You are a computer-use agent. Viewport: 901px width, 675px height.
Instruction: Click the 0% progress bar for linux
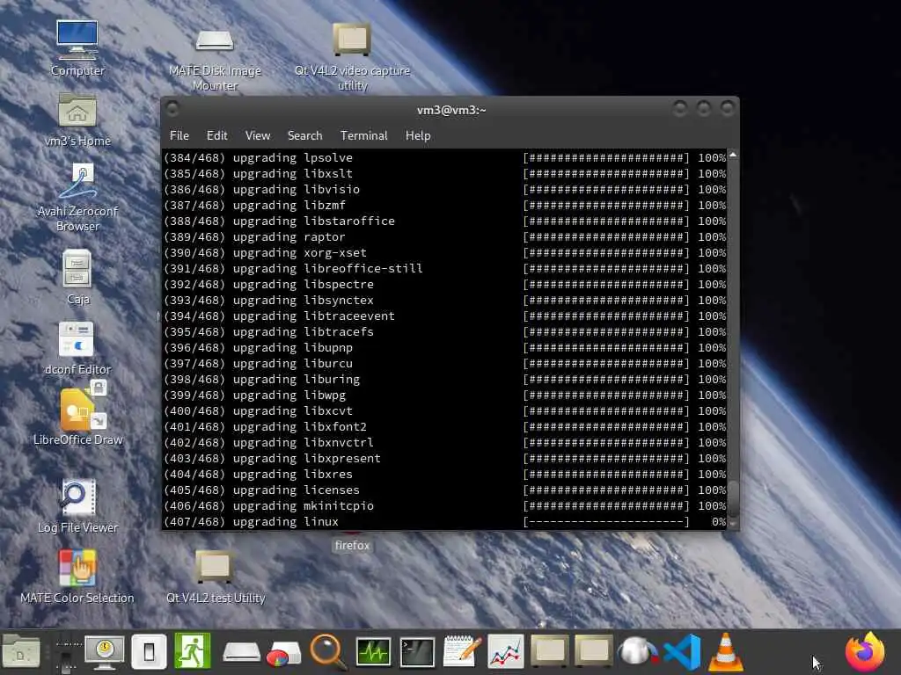point(605,522)
